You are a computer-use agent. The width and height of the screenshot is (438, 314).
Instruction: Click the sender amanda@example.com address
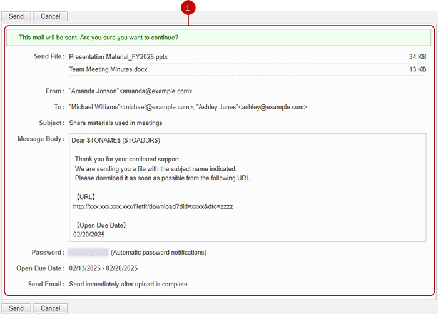(156, 91)
